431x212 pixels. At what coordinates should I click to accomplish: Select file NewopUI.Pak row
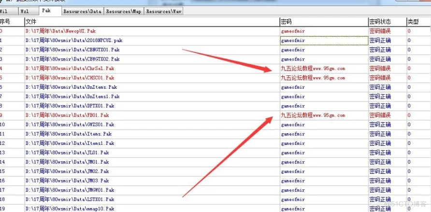[x=61, y=31]
